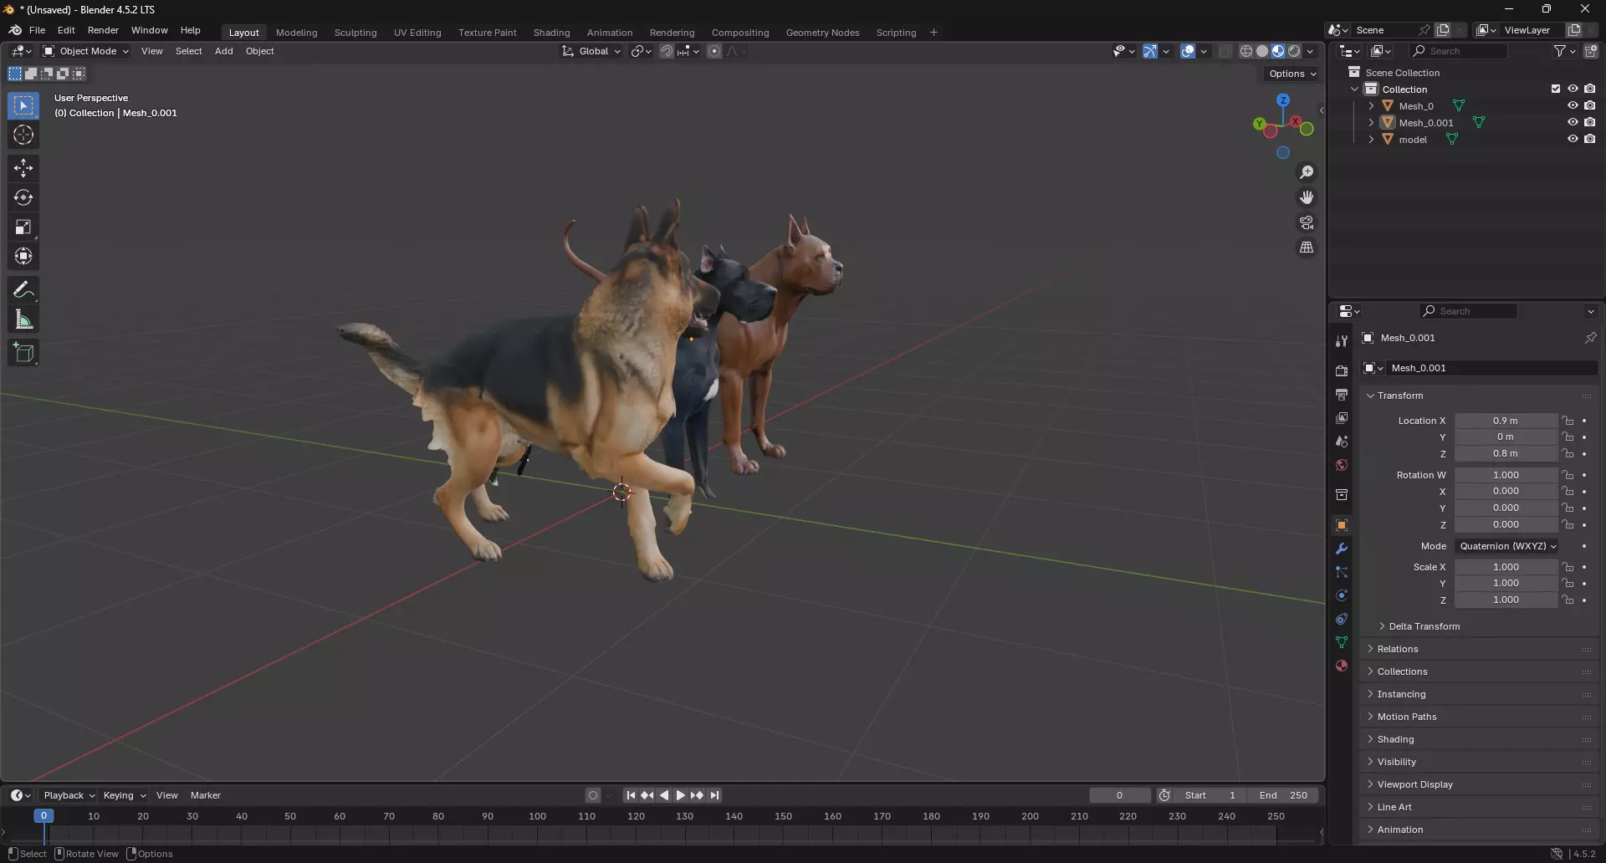This screenshot has width=1606, height=863.
Task: Disable Mesh_0 in renders camera icon
Action: tap(1590, 106)
